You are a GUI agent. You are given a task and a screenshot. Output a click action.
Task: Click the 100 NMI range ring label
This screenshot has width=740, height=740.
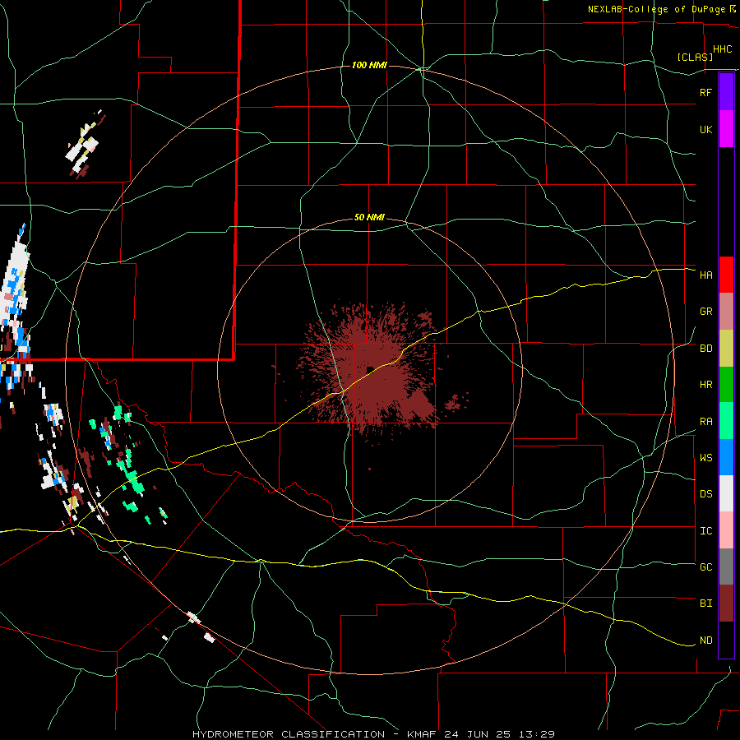click(x=369, y=65)
